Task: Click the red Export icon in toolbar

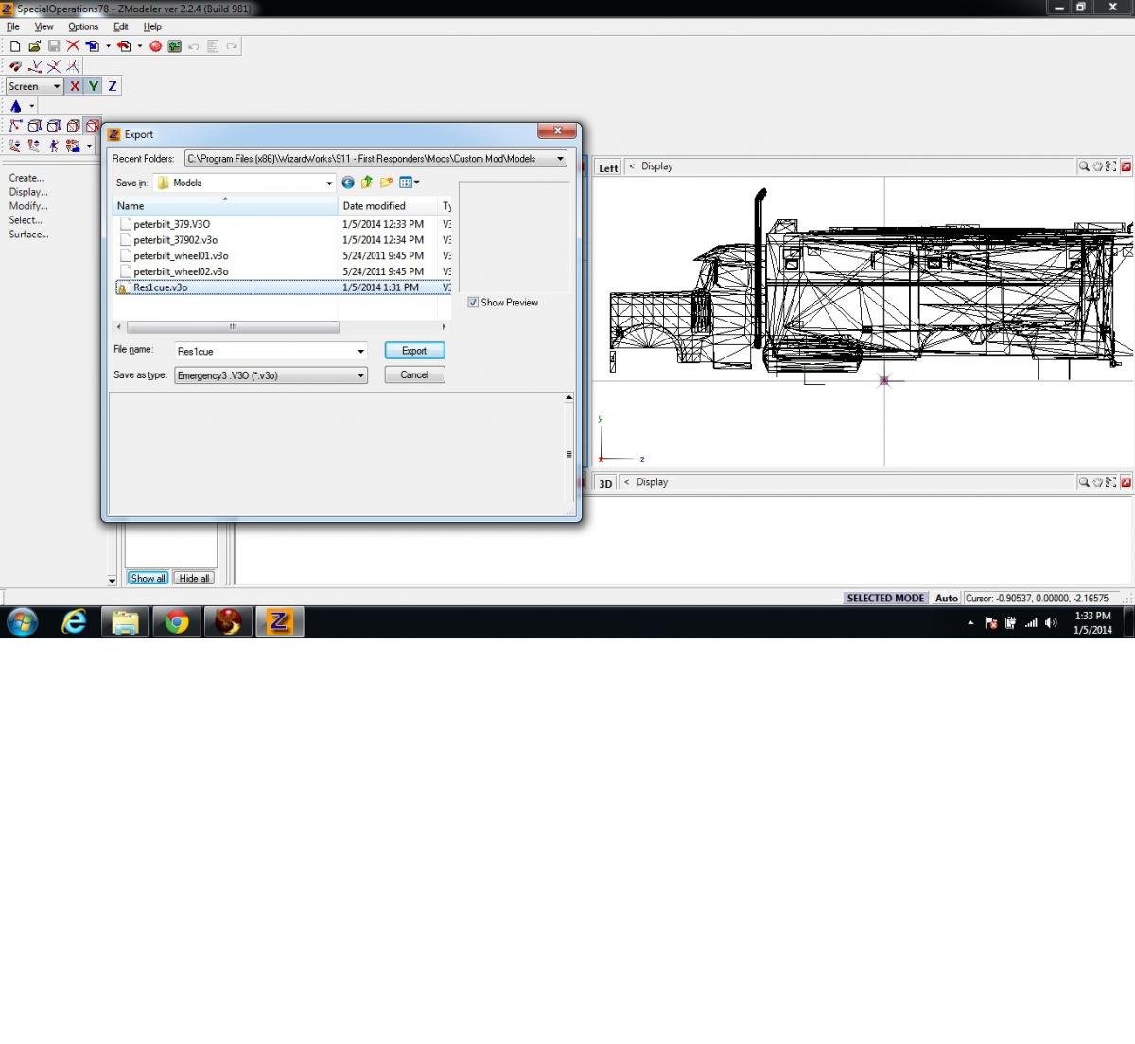Action: [124, 46]
